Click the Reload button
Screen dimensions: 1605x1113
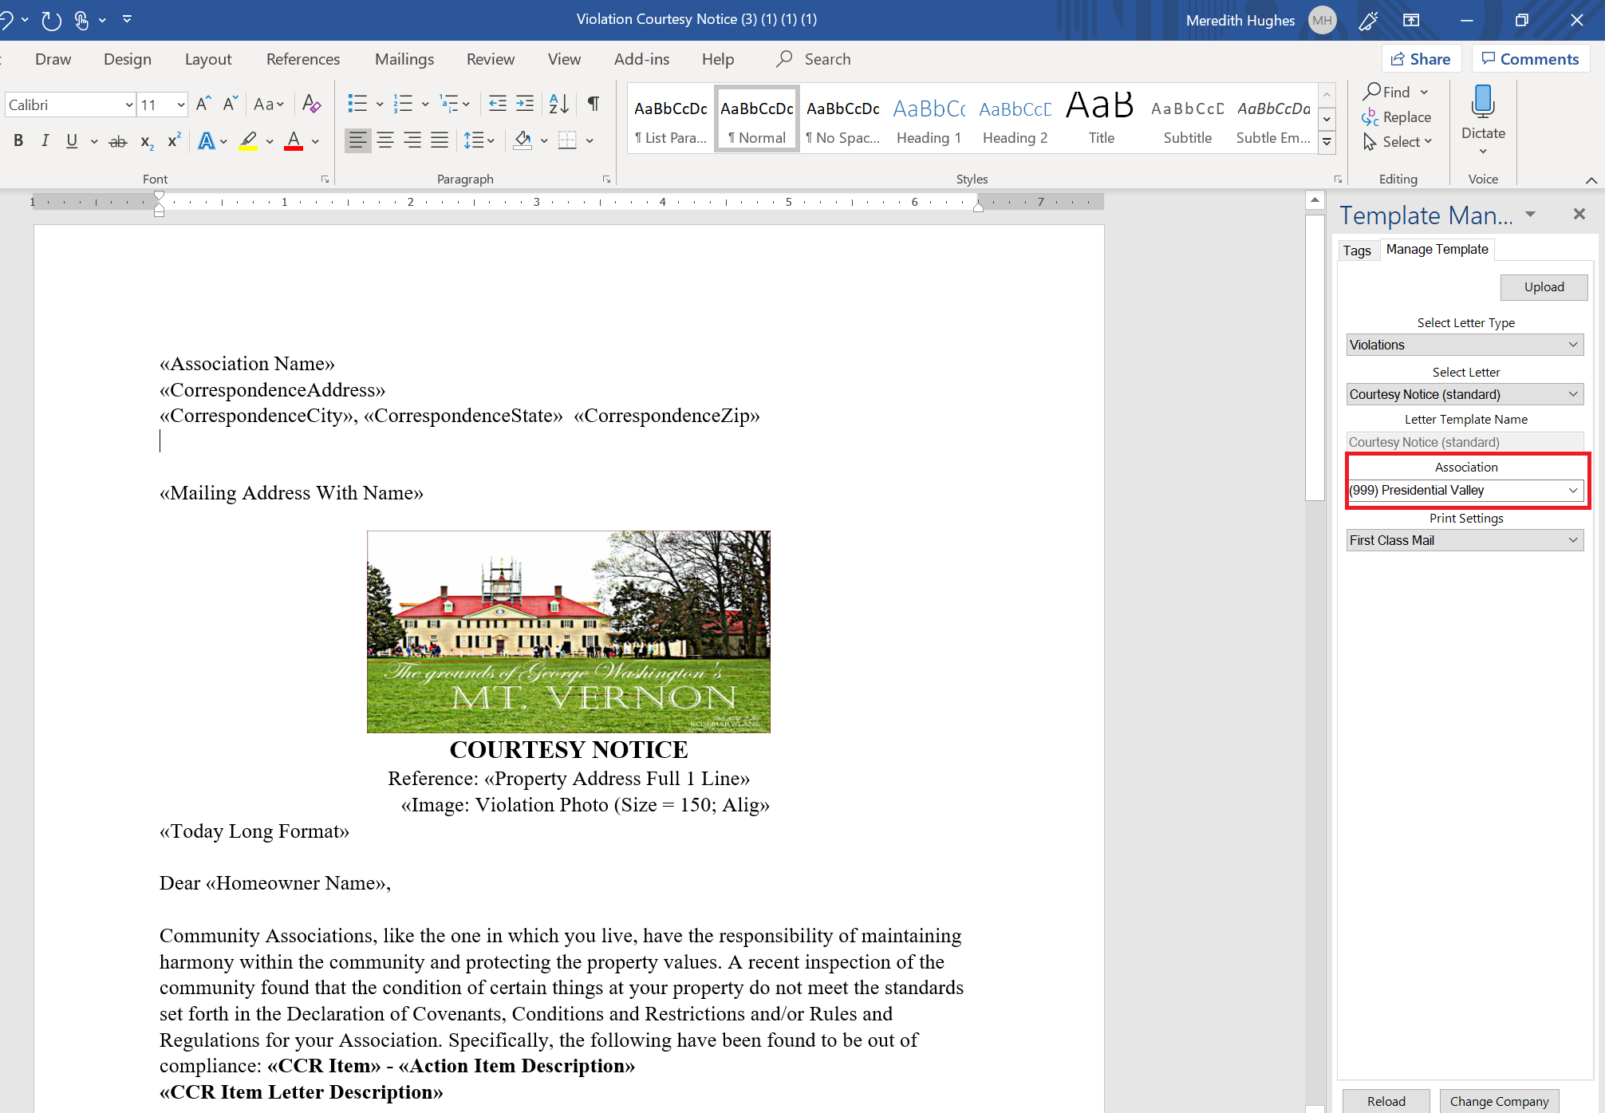pyautogui.click(x=1386, y=1101)
